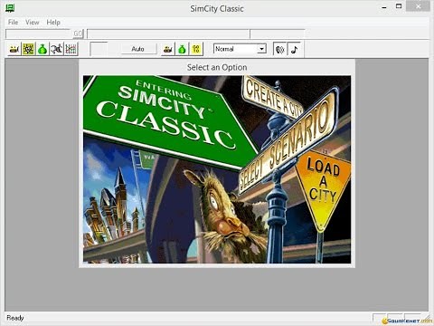The width and height of the screenshot is (434, 326).
Task: Click the input field left of GO
Action: click(39, 34)
